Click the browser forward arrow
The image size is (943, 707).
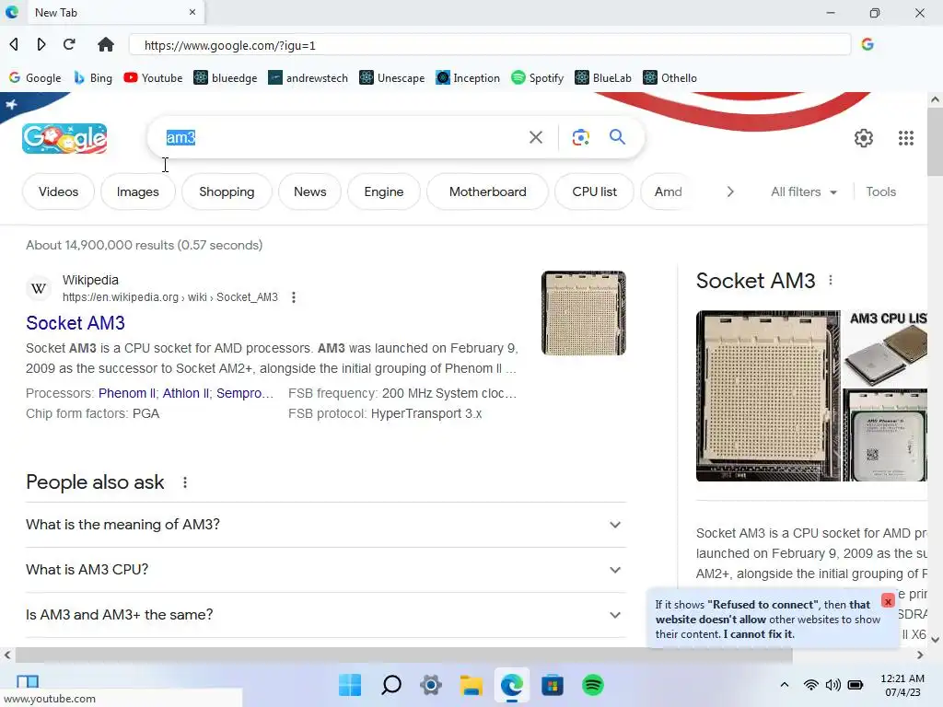click(x=41, y=44)
